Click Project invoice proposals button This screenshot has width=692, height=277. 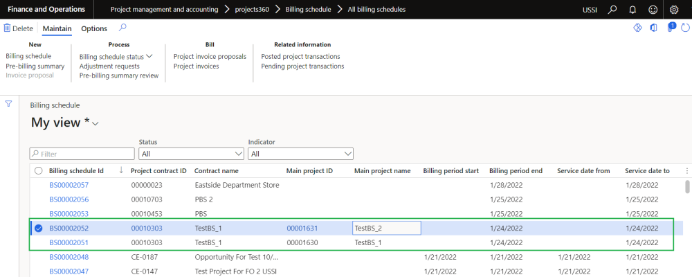click(210, 56)
